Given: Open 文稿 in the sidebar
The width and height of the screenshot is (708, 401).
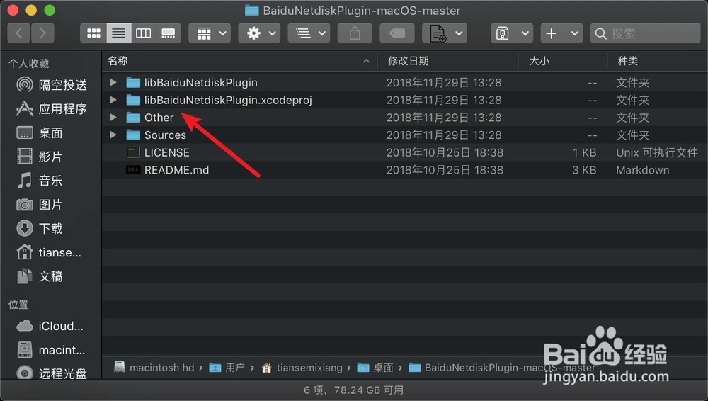Looking at the screenshot, I should 39,276.
